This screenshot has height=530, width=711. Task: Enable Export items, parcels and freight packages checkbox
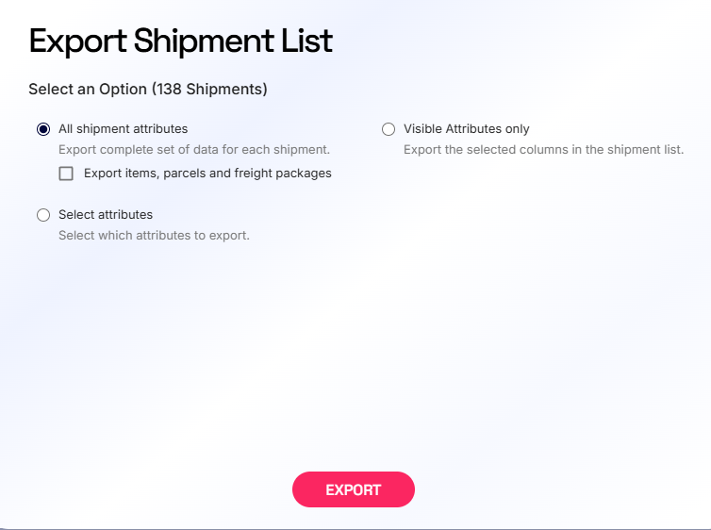click(x=66, y=174)
